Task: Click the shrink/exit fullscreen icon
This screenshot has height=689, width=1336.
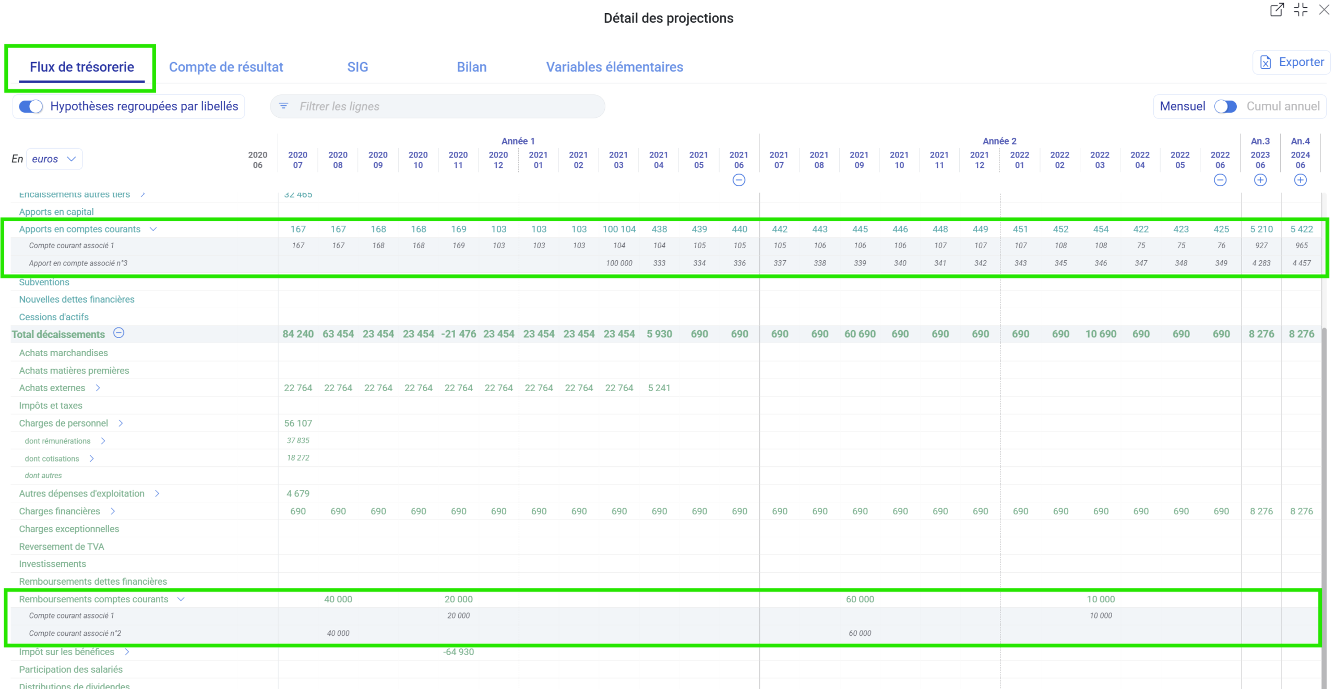Action: (1300, 9)
